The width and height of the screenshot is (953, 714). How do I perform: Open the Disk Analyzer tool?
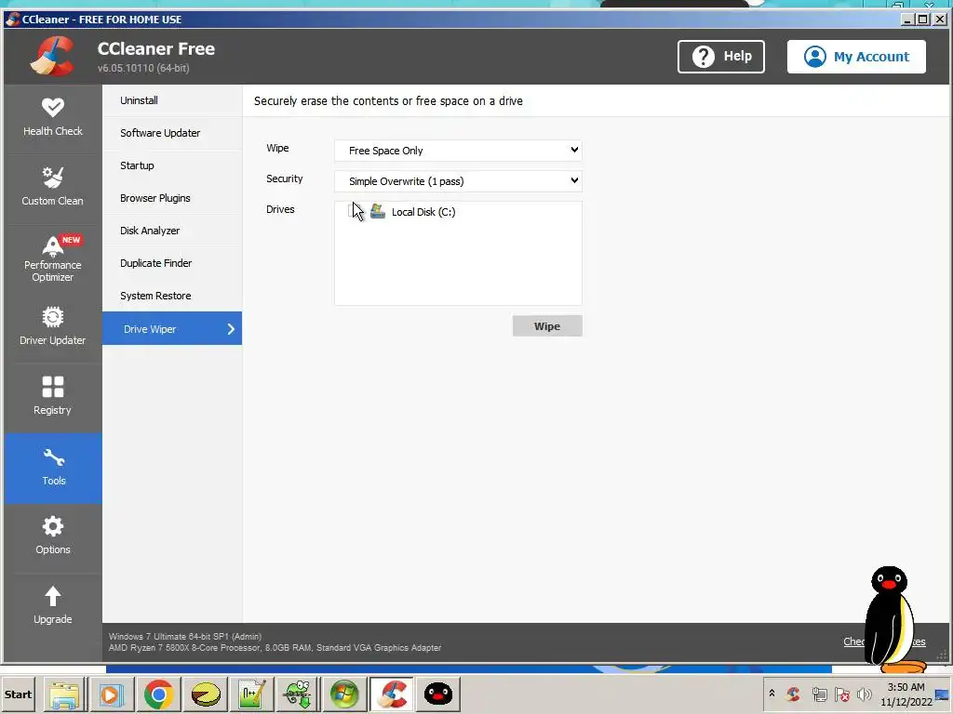(x=172, y=231)
